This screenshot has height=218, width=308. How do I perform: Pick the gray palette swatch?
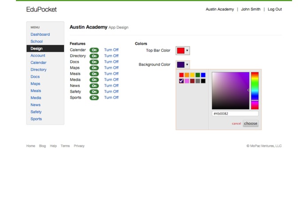point(198,81)
